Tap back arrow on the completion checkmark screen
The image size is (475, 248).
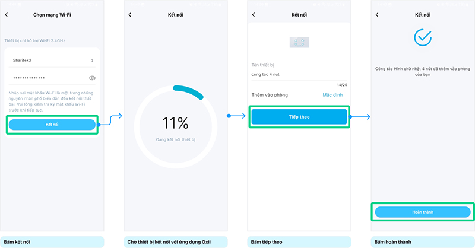point(377,14)
